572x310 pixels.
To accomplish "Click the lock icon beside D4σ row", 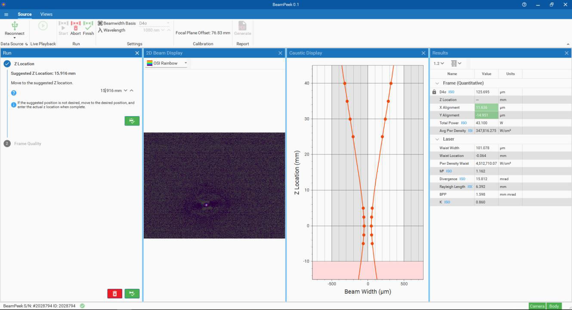I will pos(434,92).
